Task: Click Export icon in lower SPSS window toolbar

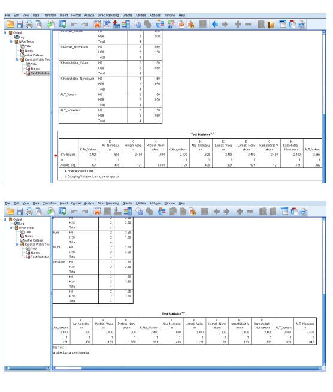Action: click(51, 212)
